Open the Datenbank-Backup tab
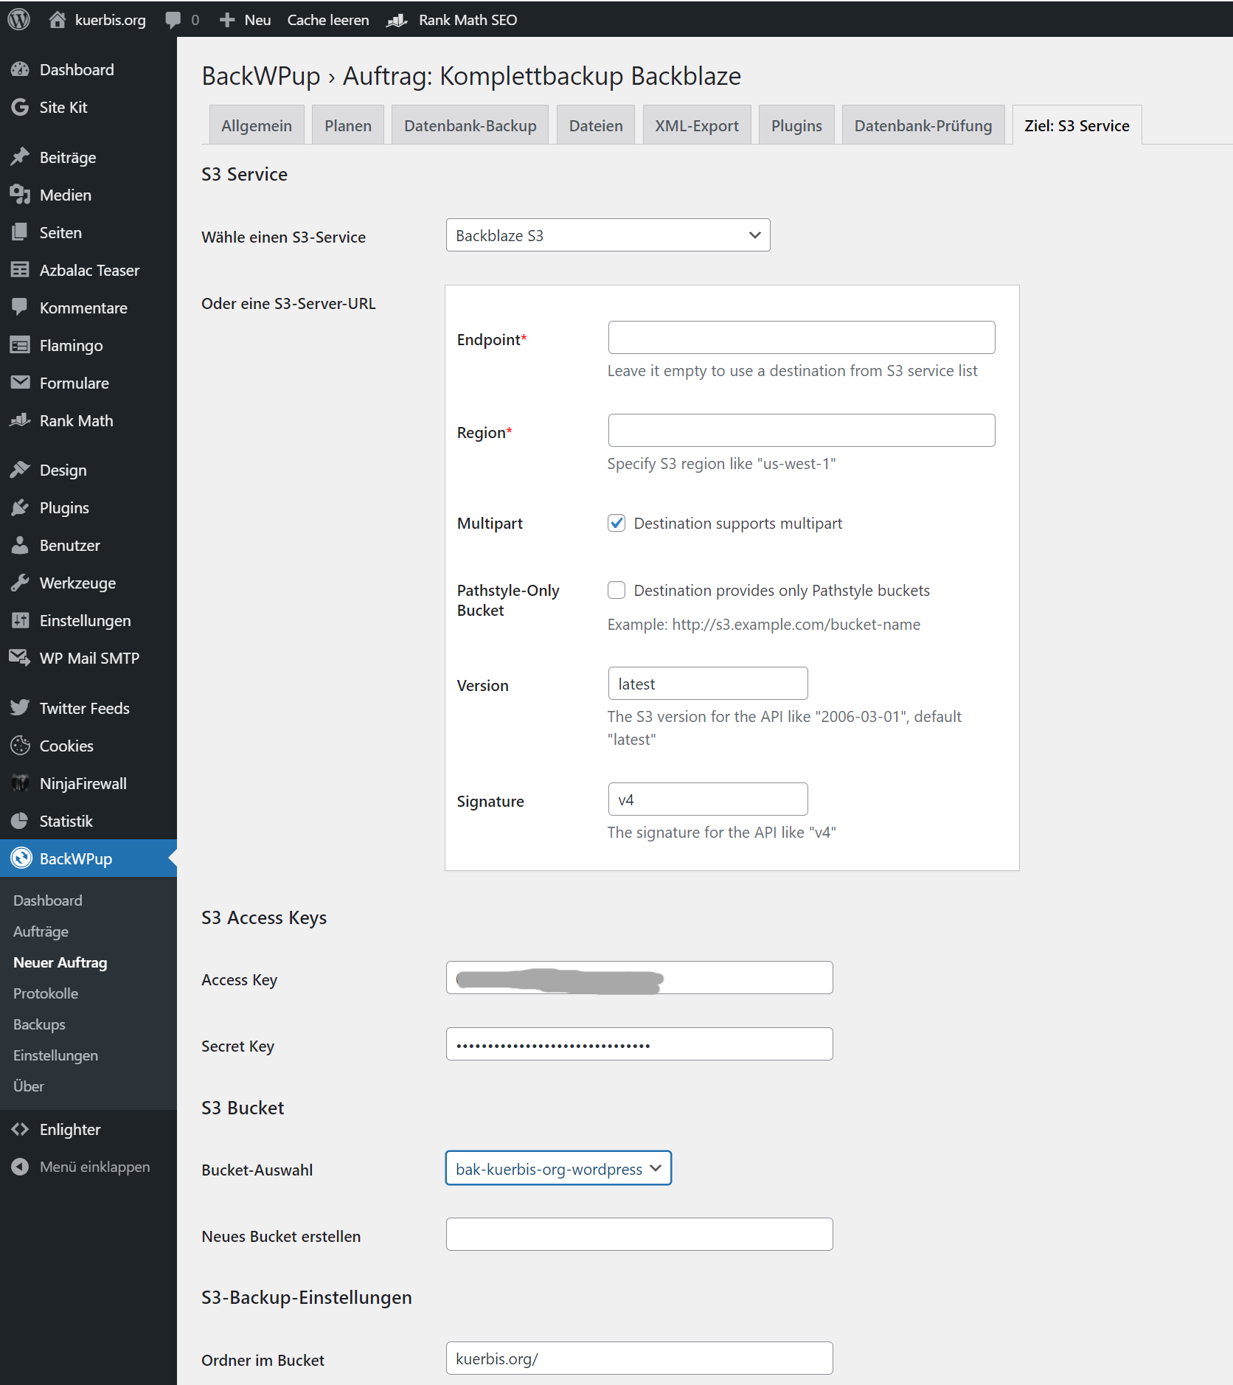Image resolution: width=1233 pixels, height=1385 pixels. pyautogui.click(x=470, y=125)
